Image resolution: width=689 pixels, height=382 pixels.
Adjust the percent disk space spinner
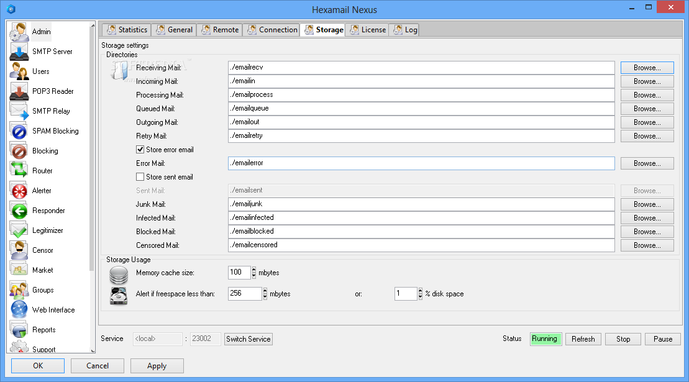(420, 294)
